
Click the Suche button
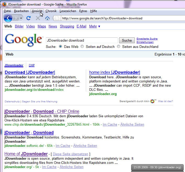[x=127, y=40]
